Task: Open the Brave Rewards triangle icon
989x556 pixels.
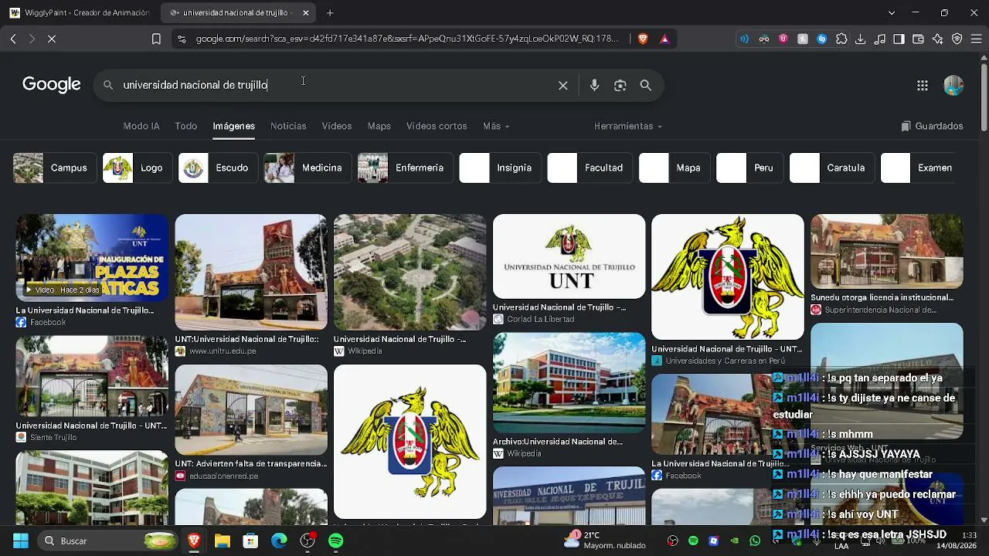Action: point(664,39)
